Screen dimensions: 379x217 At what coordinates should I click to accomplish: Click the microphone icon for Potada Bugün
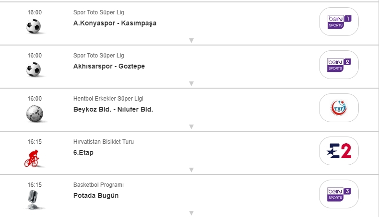click(x=34, y=199)
